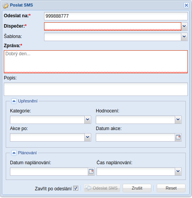192x198 pixels.
Task: Close the Poslat SMS dialog
Action: [186, 5]
